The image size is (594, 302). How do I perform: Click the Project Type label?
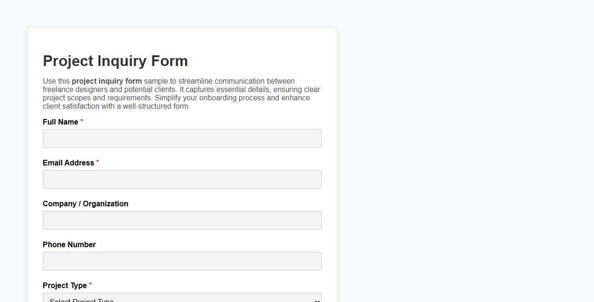pos(64,285)
